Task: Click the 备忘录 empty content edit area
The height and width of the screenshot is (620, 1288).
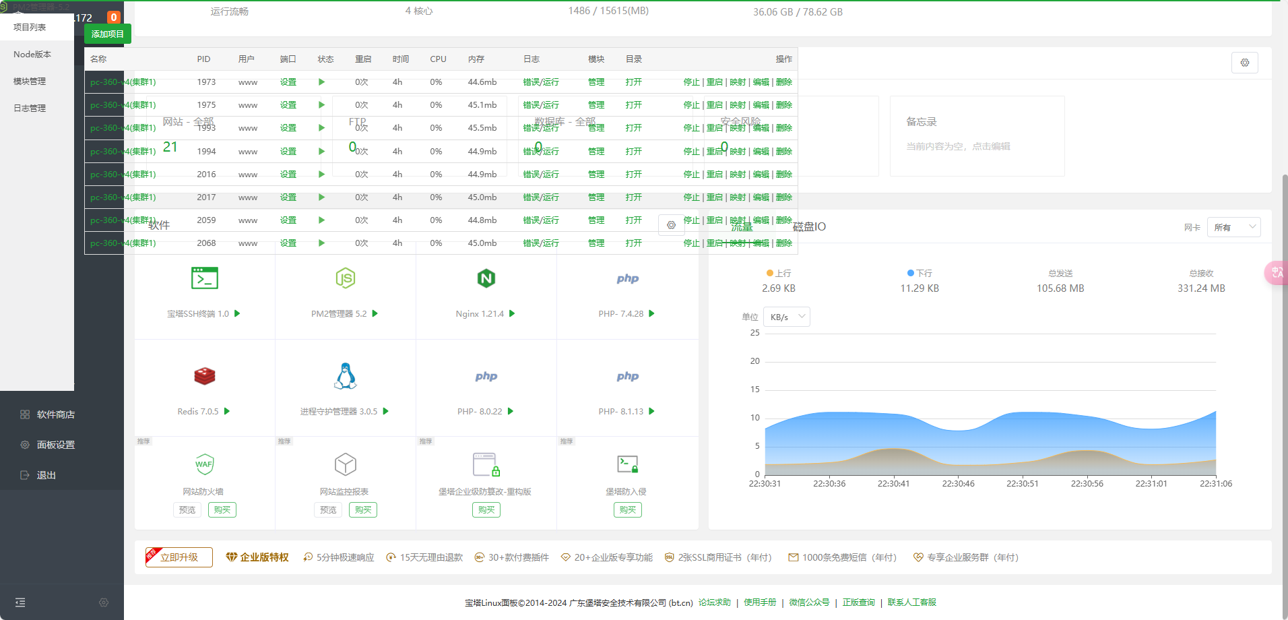Action: (958, 146)
